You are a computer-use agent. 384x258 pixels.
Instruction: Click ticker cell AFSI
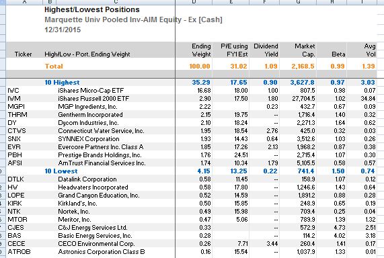click(x=15, y=163)
